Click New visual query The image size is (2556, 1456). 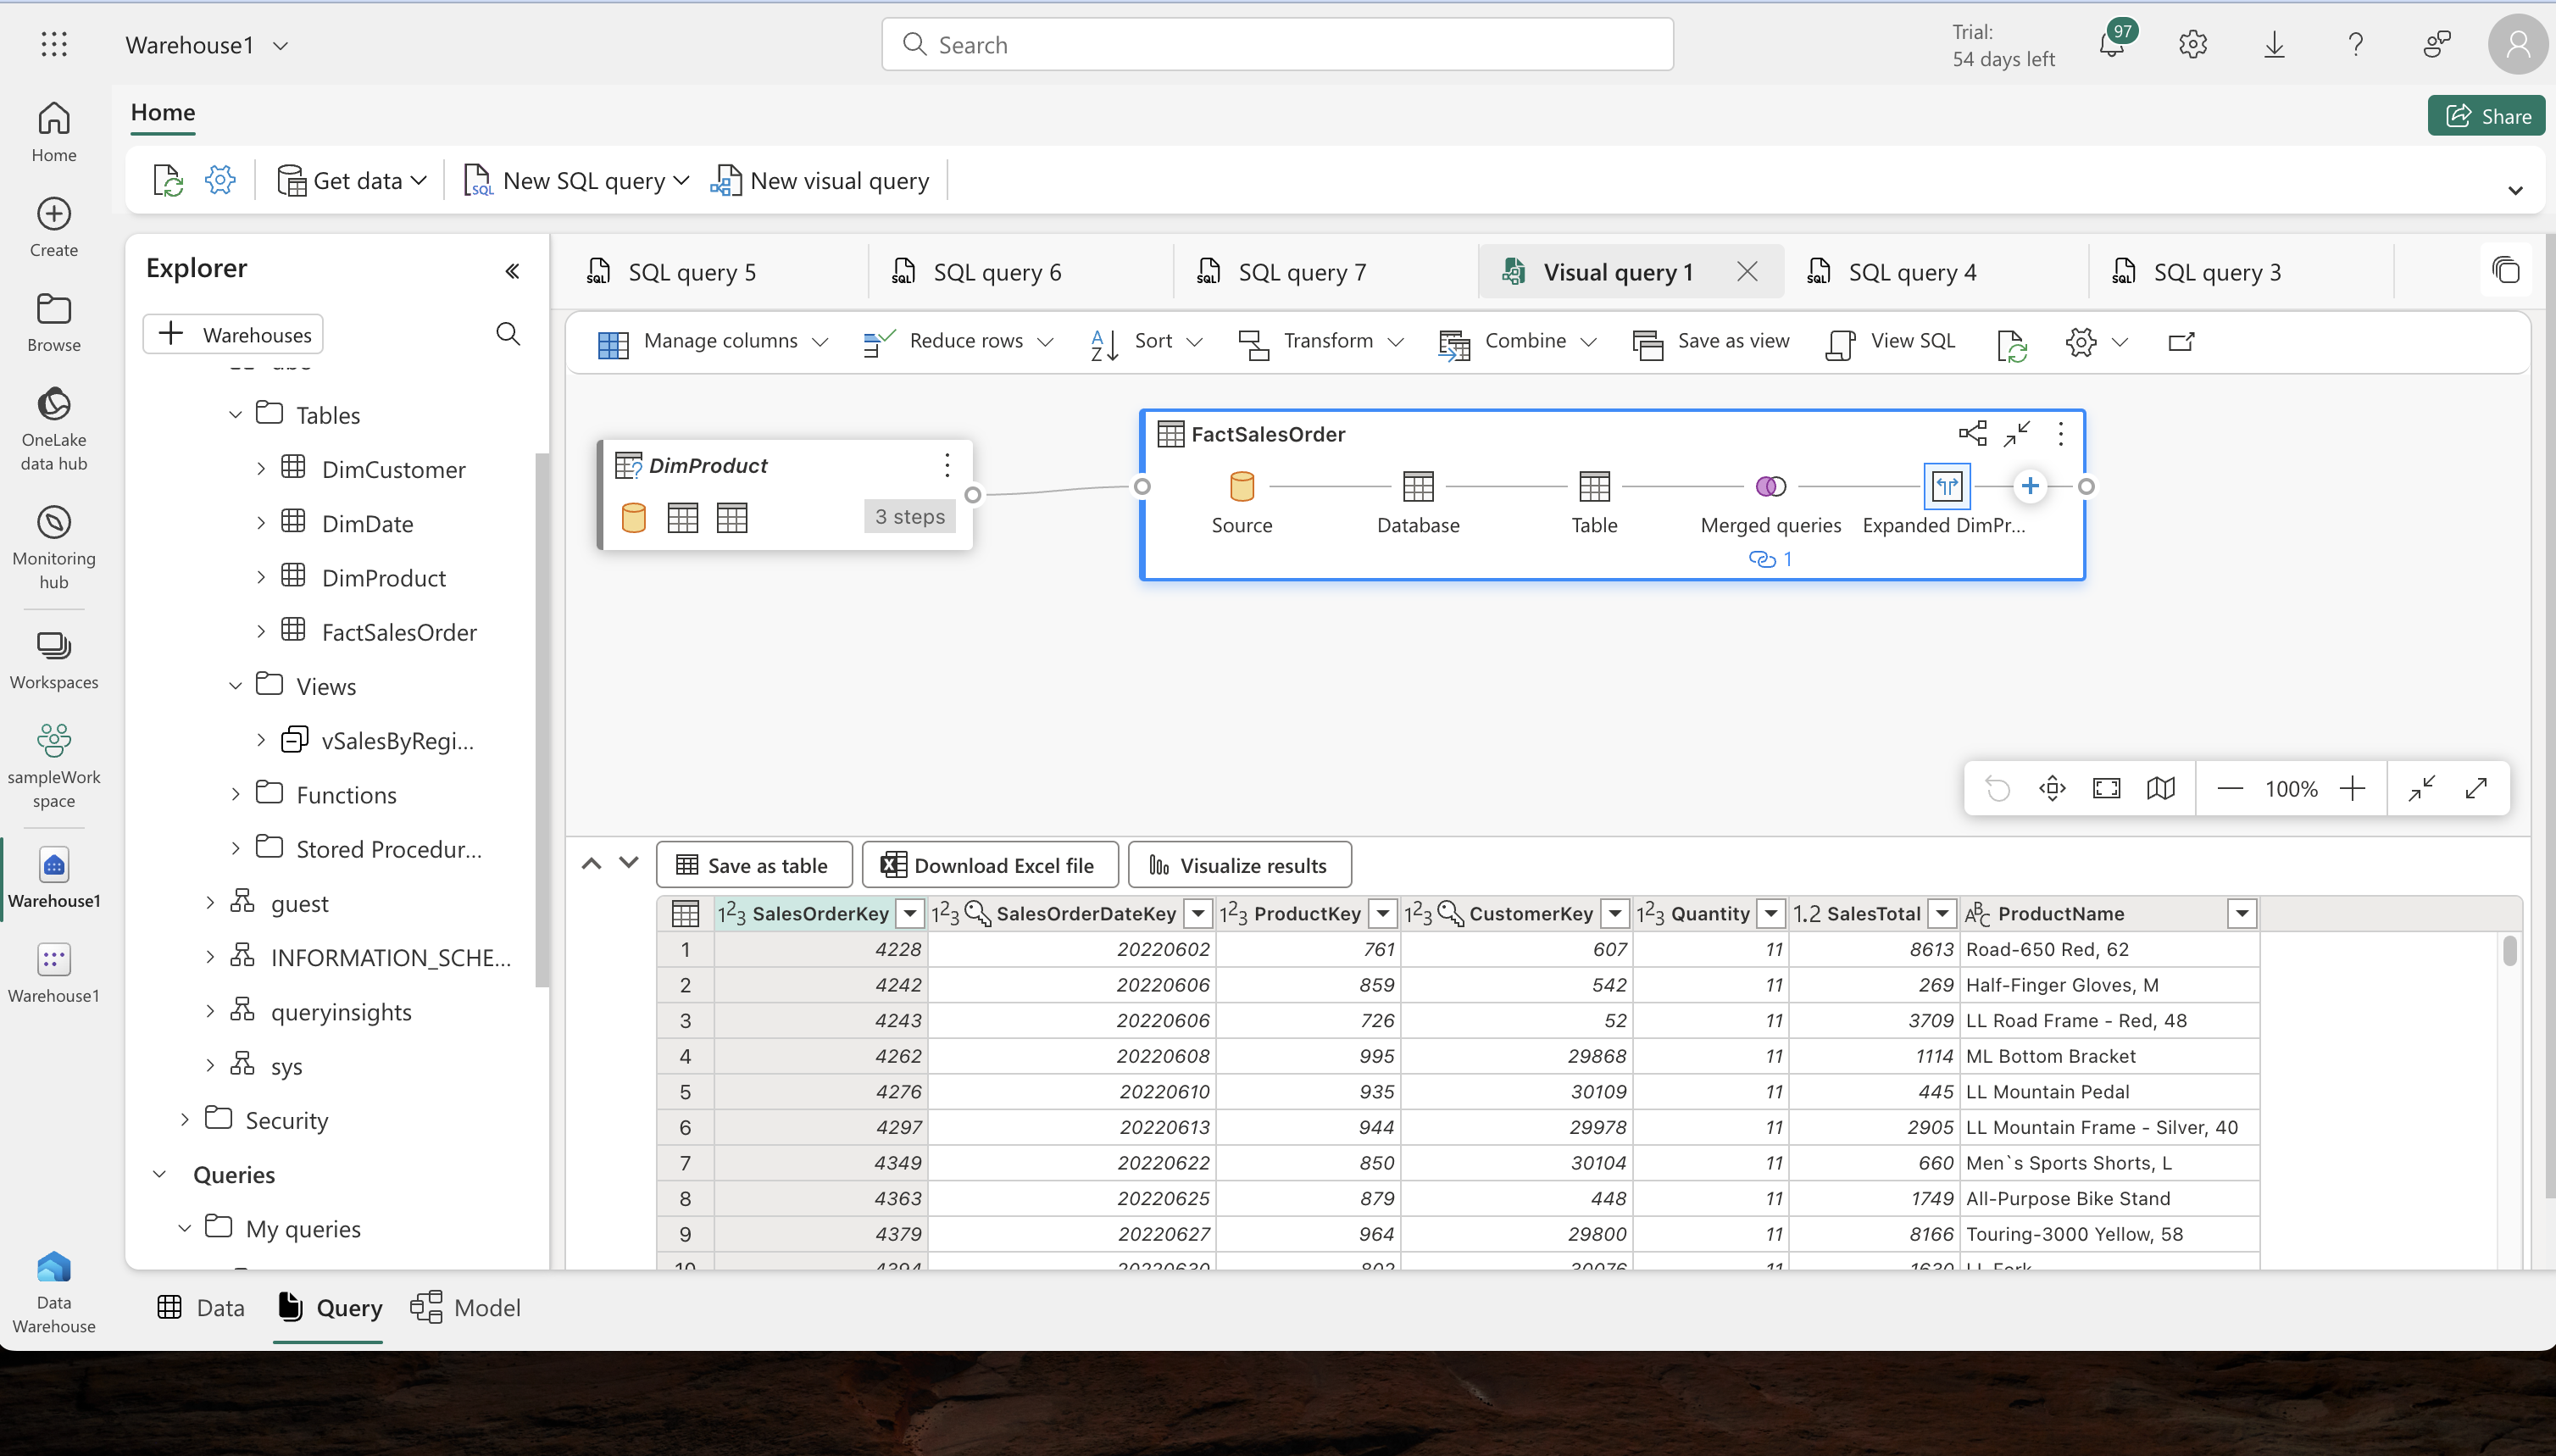click(819, 180)
